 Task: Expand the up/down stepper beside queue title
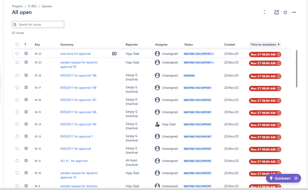(265, 12)
